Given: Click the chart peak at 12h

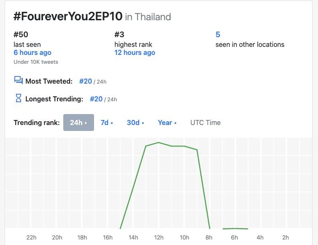Looking at the screenshot, I should 159,142.
